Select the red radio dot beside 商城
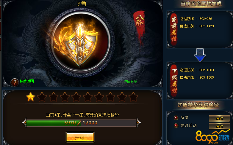233x145 pixels. tap(176, 118)
